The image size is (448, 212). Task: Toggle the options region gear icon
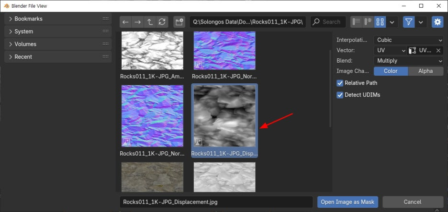click(437, 22)
